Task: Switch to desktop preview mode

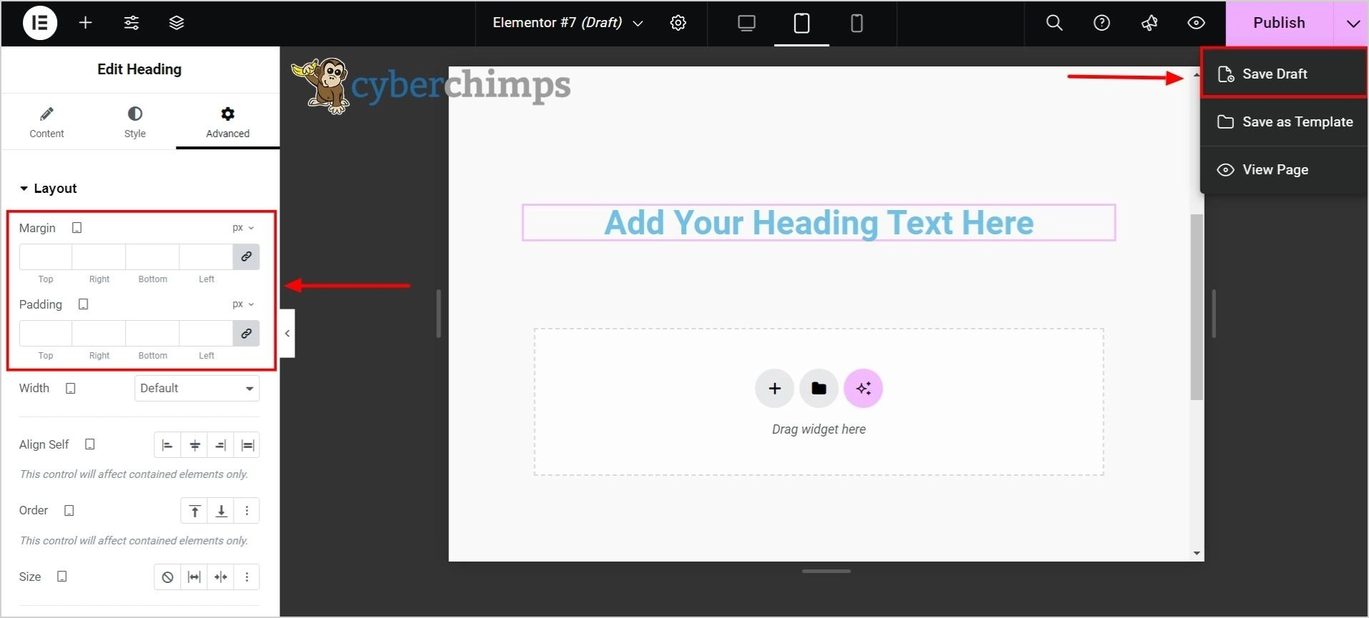Action: coord(746,23)
